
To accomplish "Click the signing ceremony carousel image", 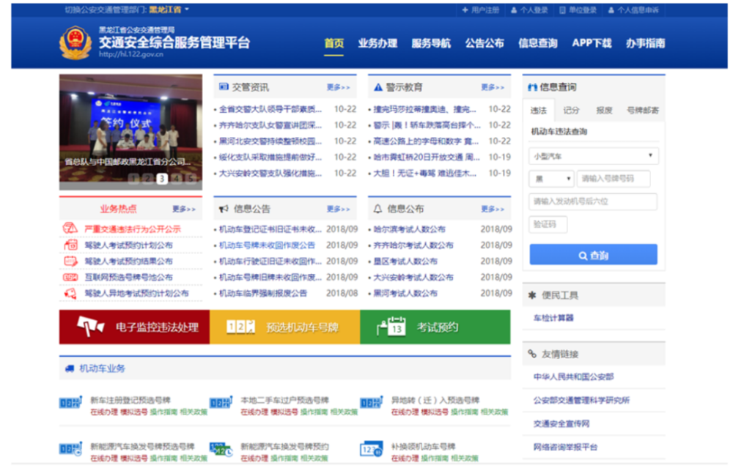I will tap(130, 132).
